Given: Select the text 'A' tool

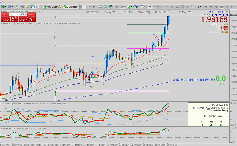Looking at the screenshot, I should [188, 7].
